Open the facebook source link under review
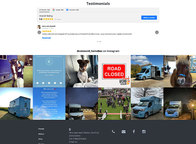The height and width of the screenshot is (144, 196). point(46,38)
